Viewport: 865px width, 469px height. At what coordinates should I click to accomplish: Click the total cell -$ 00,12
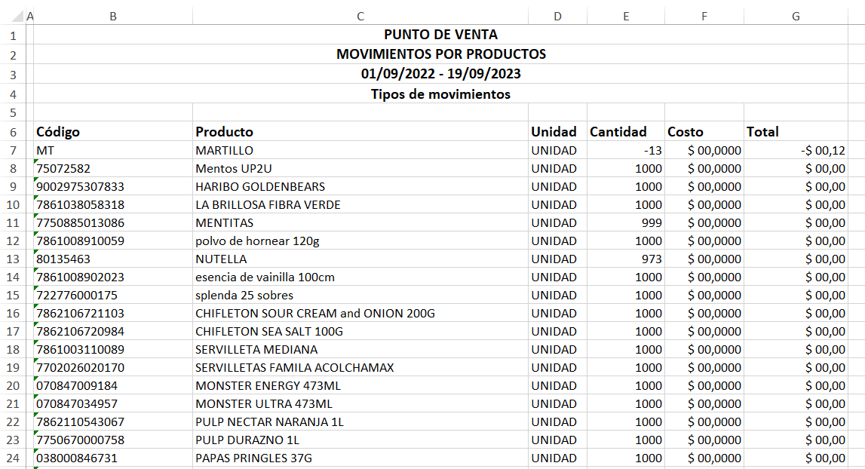pos(796,150)
